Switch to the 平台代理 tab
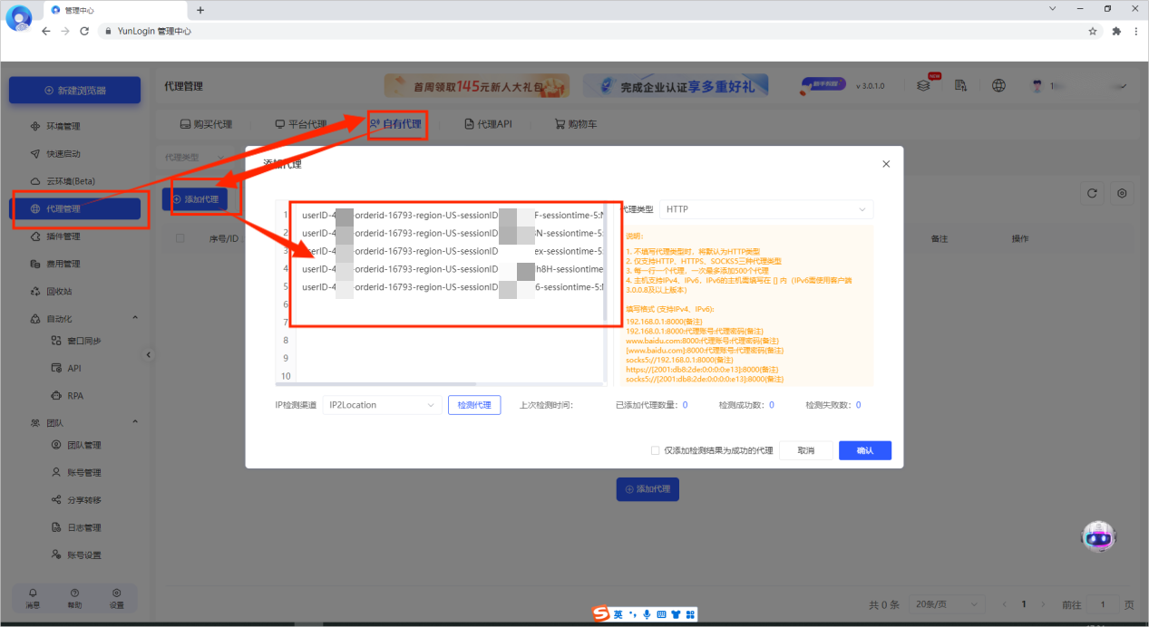The height and width of the screenshot is (627, 1149). tap(300, 124)
